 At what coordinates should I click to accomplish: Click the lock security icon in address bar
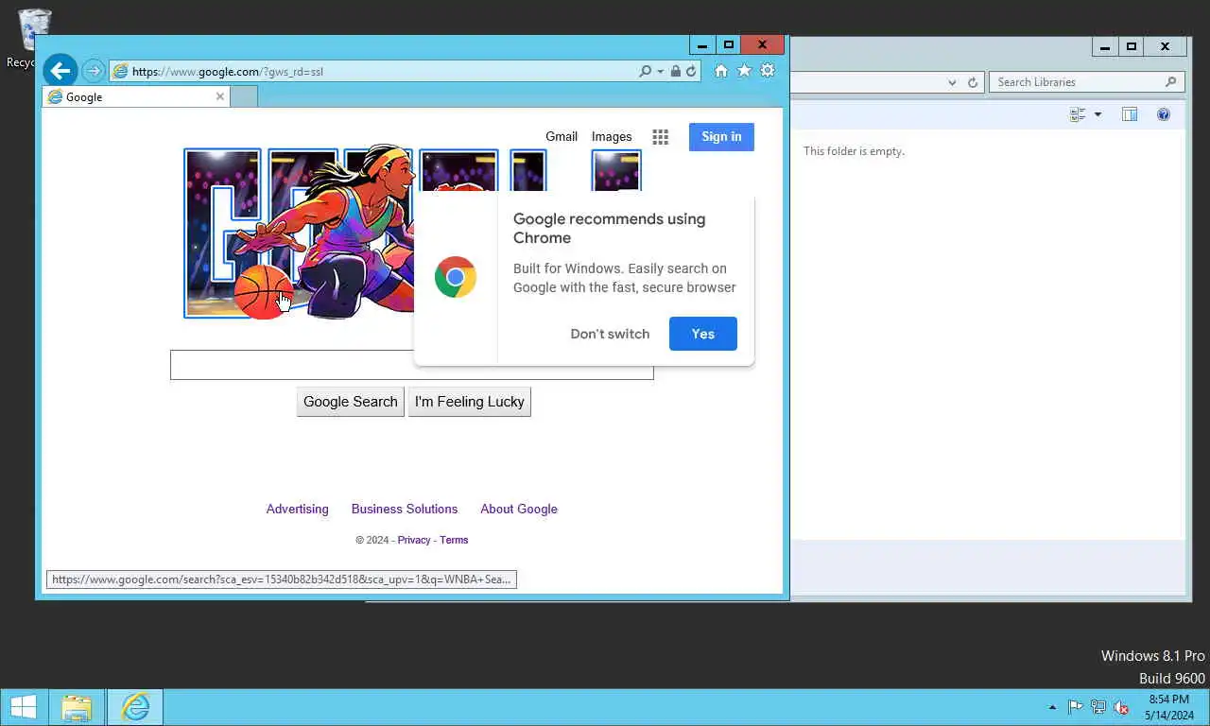coord(675,71)
